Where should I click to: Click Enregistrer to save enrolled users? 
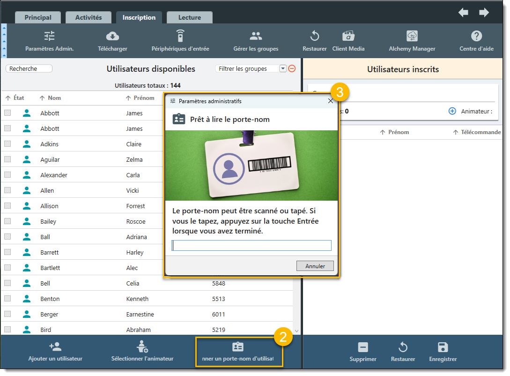point(443,352)
